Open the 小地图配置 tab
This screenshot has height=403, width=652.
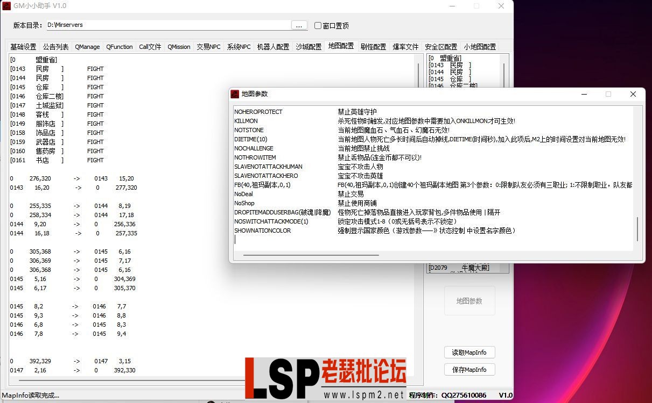click(479, 47)
